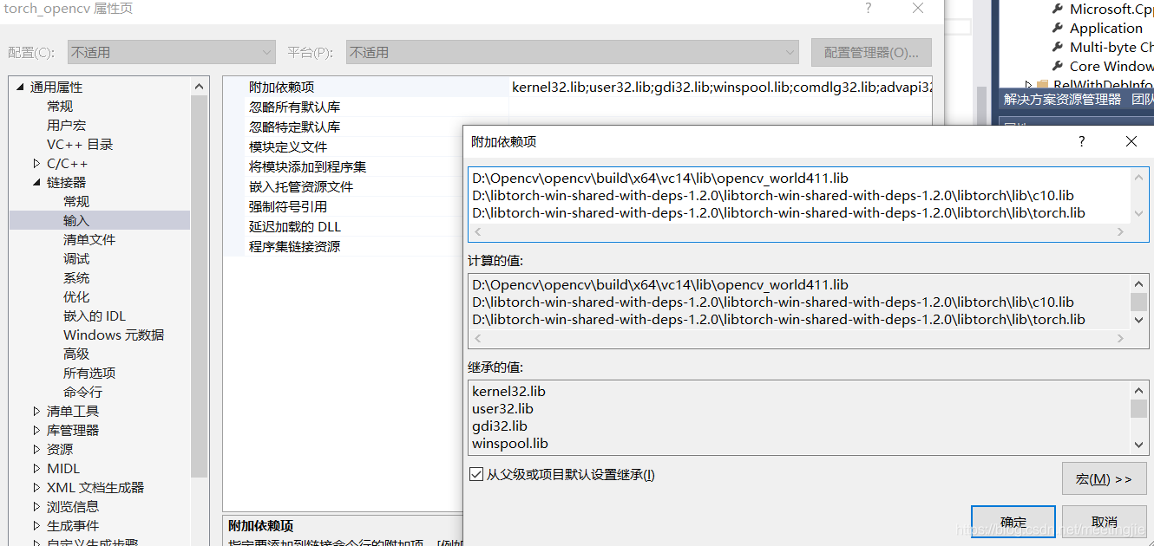The width and height of the screenshot is (1154, 546).
Task: Expand the XML 文档生成器 node
Action: click(36, 487)
